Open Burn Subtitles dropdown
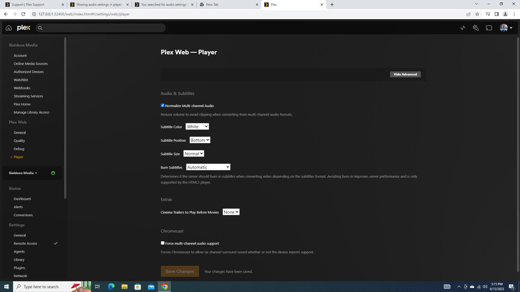This screenshot has width=520, height=292. point(208,167)
